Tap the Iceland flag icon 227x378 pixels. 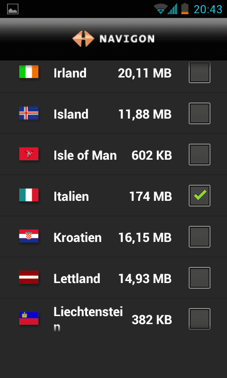click(29, 113)
